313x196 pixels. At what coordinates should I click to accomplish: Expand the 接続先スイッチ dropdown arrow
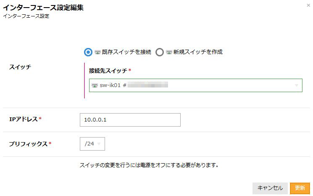click(x=297, y=85)
